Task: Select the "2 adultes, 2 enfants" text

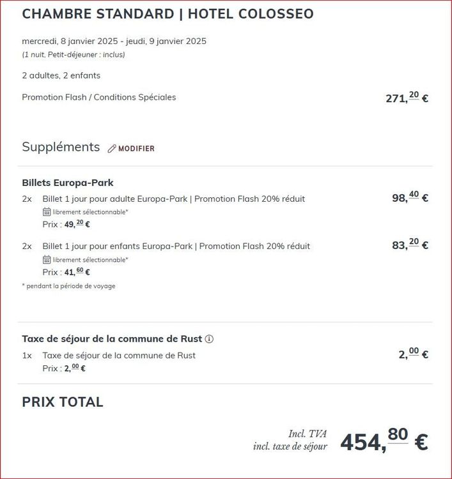Action: [61, 75]
